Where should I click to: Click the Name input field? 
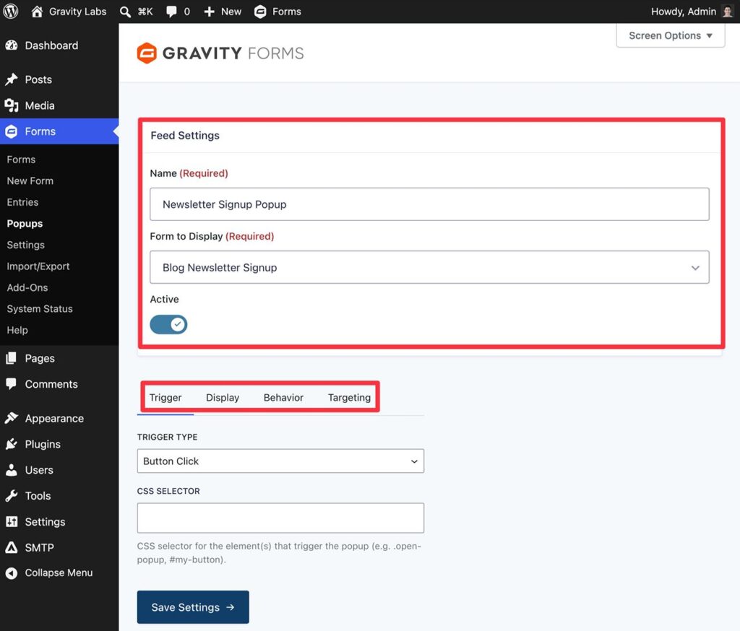(x=429, y=204)
